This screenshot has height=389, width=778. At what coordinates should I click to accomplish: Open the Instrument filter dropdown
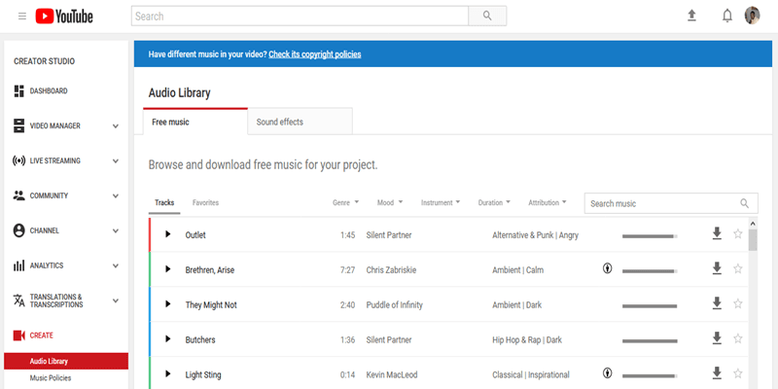(441, 202)
